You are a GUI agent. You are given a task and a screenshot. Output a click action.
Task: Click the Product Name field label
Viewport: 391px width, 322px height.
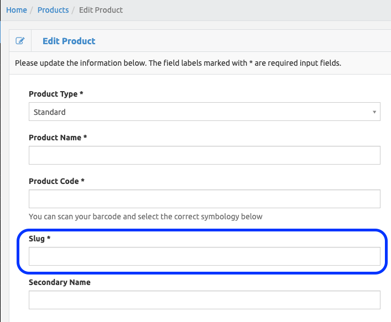pyautogui.click(x=58, y=138)
